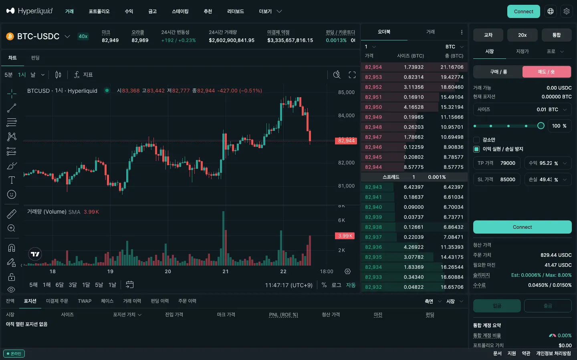Image resolution: width=577 pixels, height=360 pixels.
Task: Enter fullscreen chart mode
Action: [352, 75]
